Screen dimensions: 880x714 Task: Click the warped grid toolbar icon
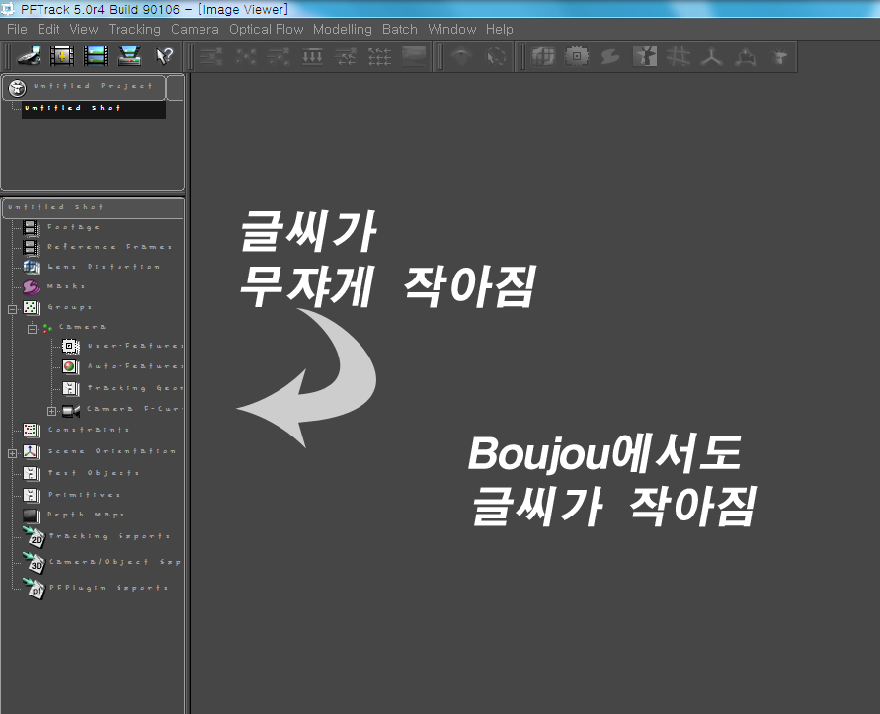click(x=543, y=56)
